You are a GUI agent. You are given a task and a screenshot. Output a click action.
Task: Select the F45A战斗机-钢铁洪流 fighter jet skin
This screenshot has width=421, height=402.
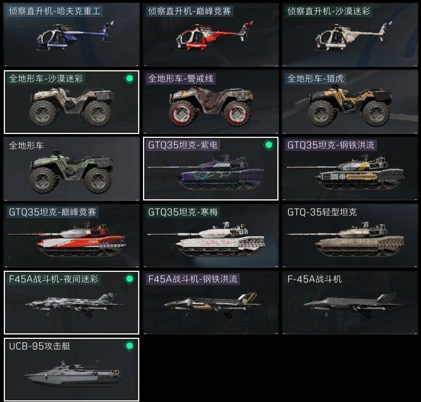[211, 303]
